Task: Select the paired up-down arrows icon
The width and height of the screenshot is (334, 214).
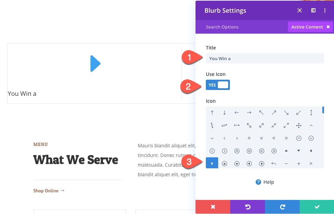Action: (212, 125)
